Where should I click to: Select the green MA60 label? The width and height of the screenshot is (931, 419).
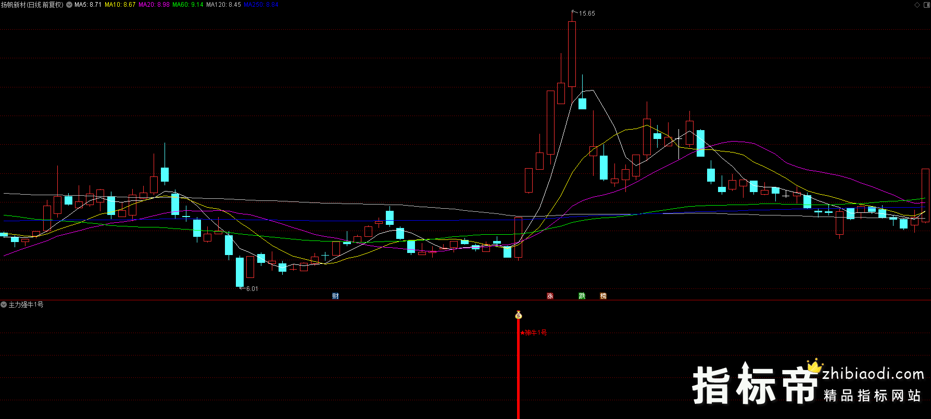(187, 5)
